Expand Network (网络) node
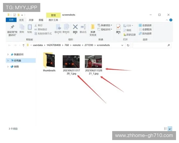 [8, 67]
